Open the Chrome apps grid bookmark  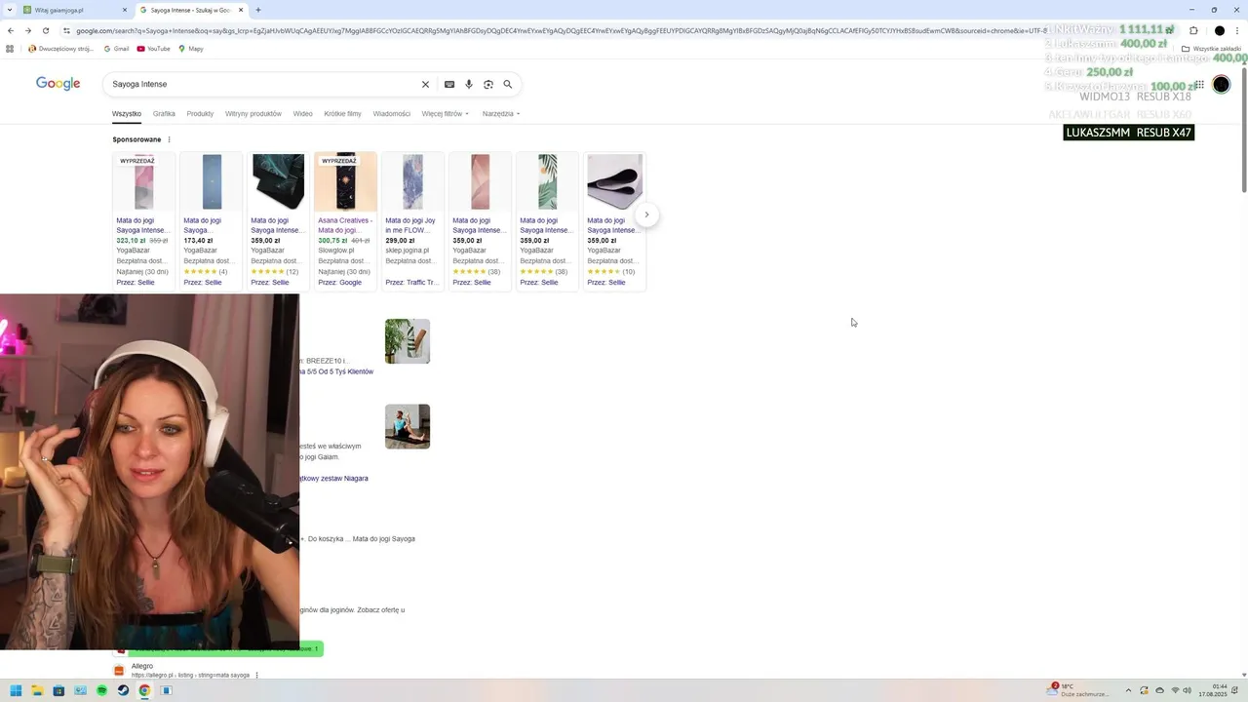coord(10,49)
